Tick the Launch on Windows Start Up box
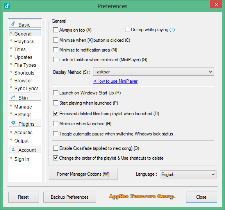The width and height of the screenshot is (225, 210). click(x=55, y=93)
